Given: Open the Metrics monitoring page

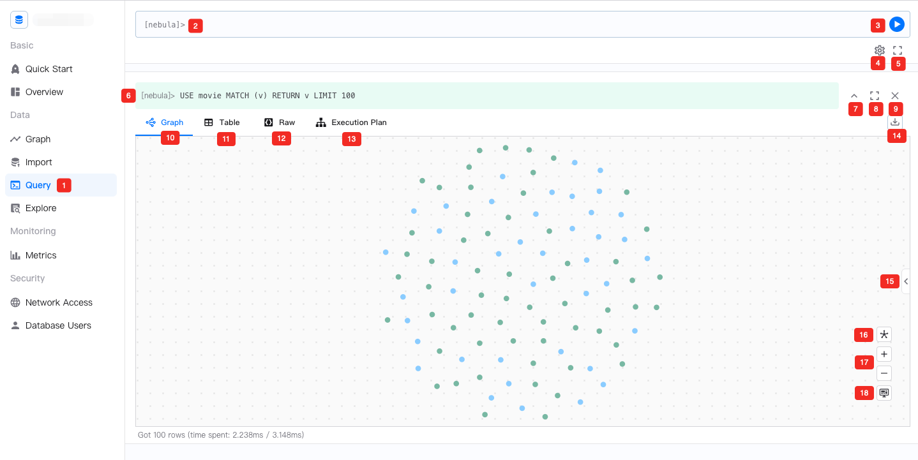Looking at the screenshot, I should tap(41, 255).
